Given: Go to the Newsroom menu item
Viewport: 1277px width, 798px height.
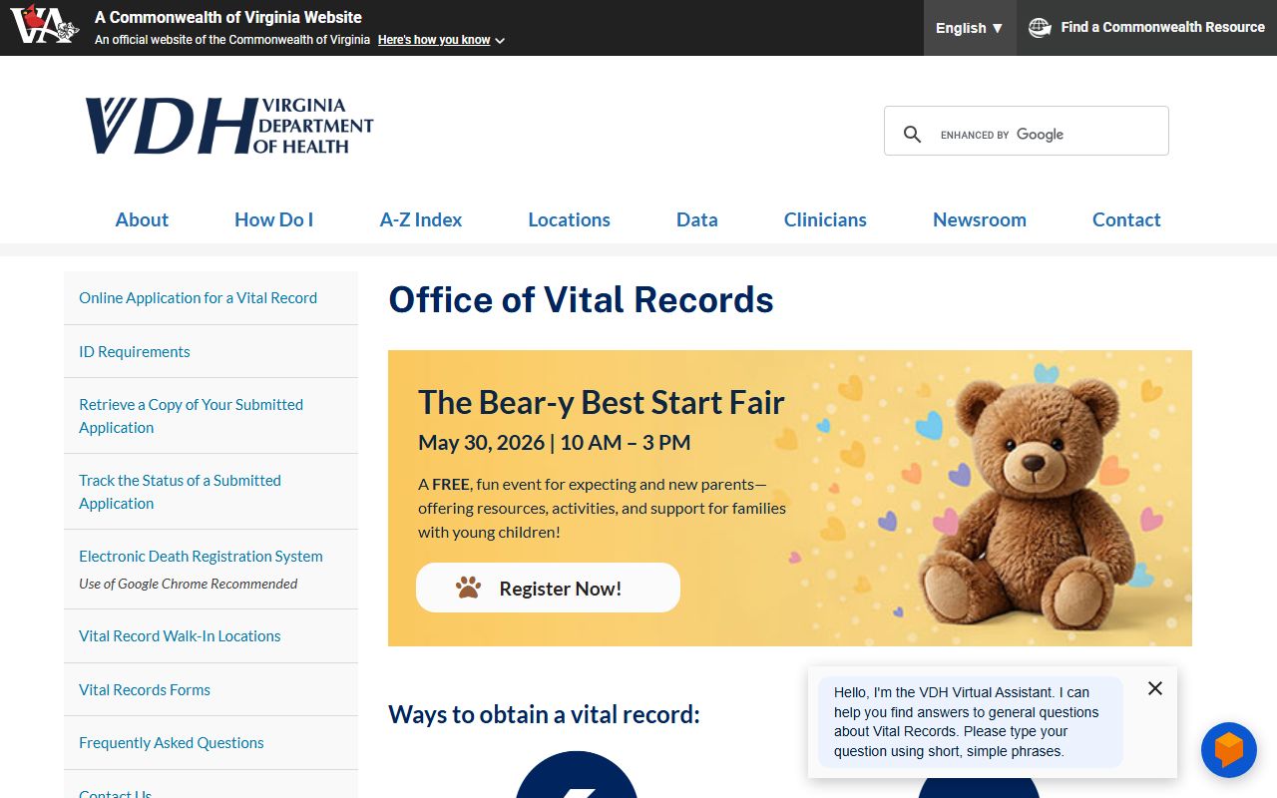Looking at the screenshot, I should pyautogui.click(x=979, y=219).
